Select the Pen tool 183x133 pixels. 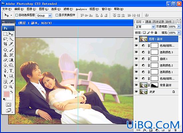(5, 71)
